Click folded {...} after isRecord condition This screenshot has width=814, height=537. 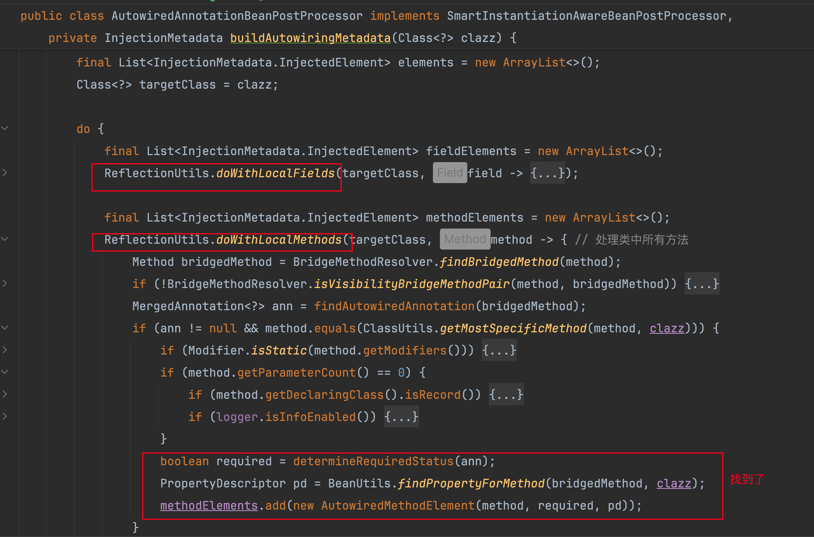coord(506,394)
